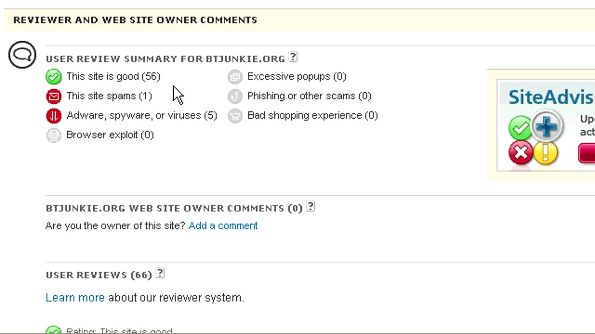The height and width of the screenshot is (334, 595).
Task: Open help for web site owner comments
Action: 311,206
